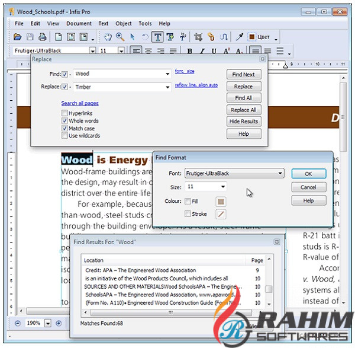The height and width of the screenshot is (348, 355).
Task: Select the Eyedropper tool
Action: (239, 37)
